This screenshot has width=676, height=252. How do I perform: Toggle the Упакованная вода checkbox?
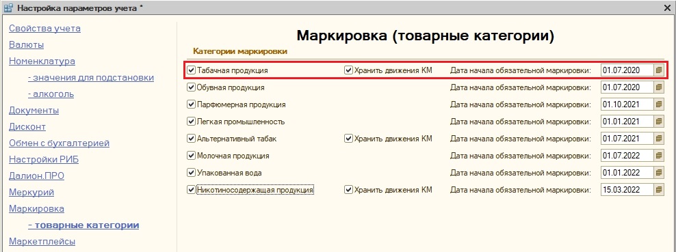click(192, 173)
